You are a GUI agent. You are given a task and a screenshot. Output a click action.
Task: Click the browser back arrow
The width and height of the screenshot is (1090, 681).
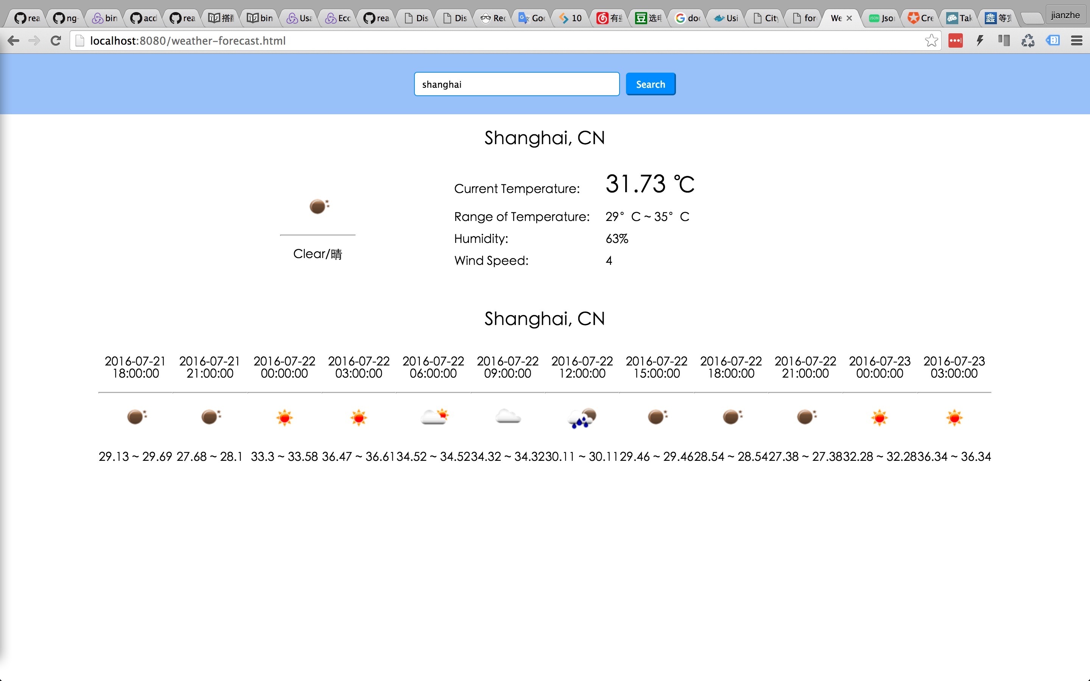tap(14, 41)
